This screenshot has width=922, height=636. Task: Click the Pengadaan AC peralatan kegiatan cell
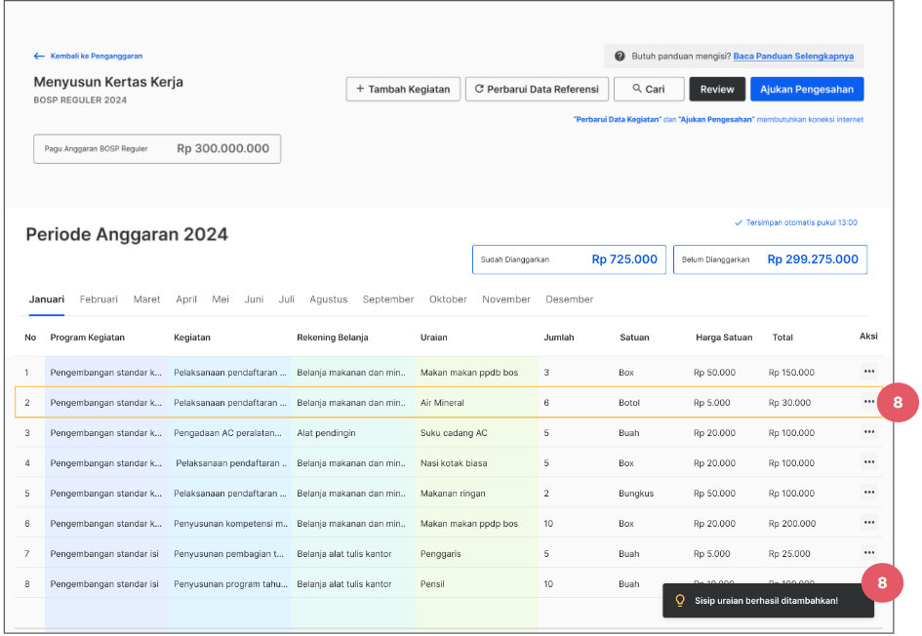[227, 433]
